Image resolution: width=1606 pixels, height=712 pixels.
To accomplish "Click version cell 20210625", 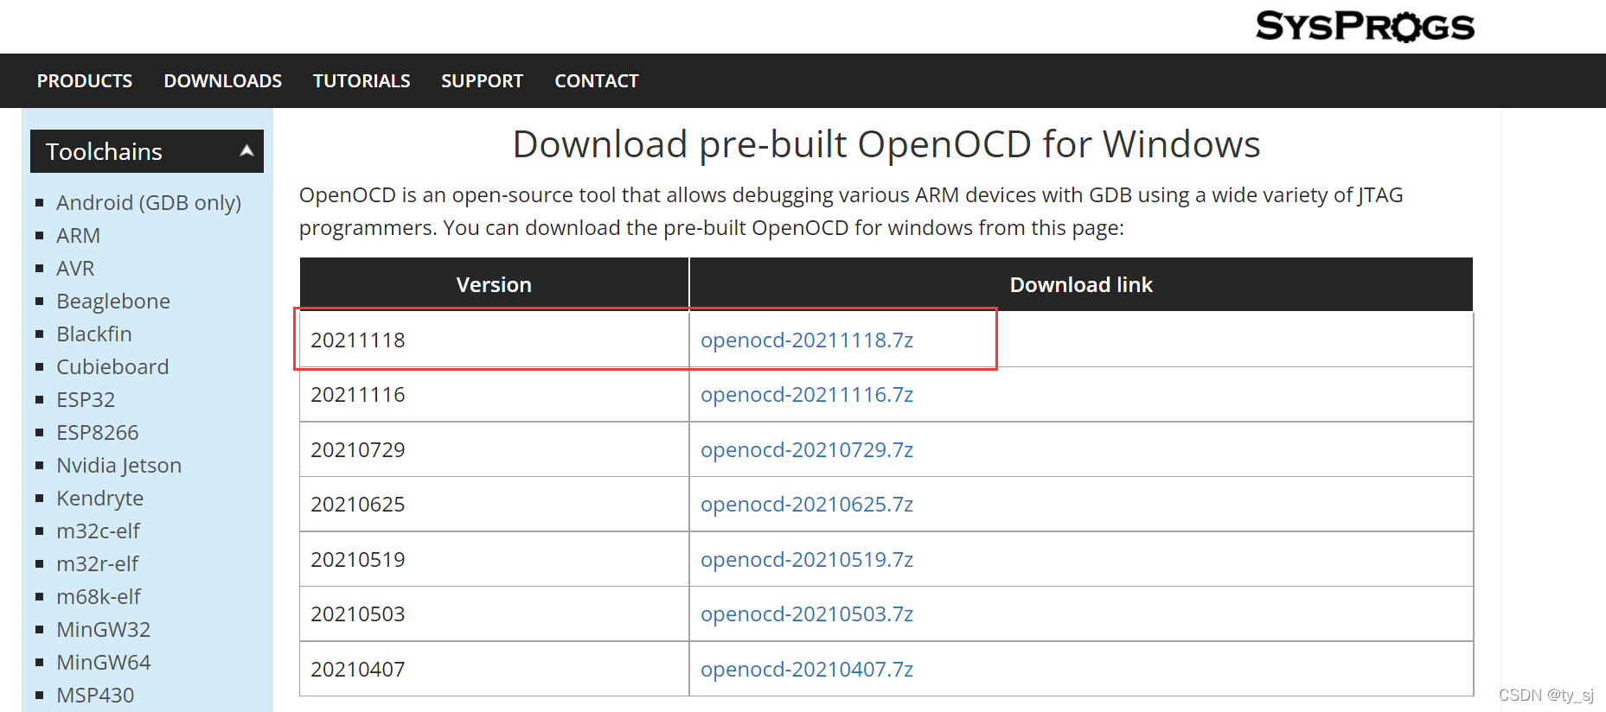I will 494,505.
